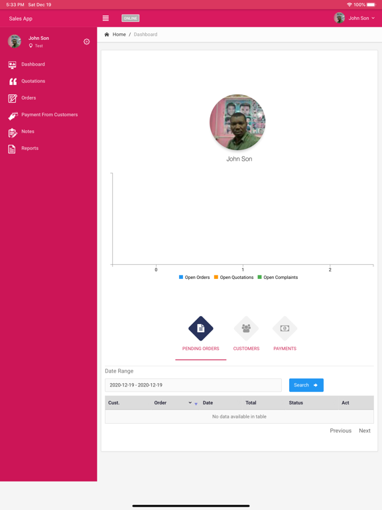Toggle Open Orders blue legend swatch

(x=181, y=277)
